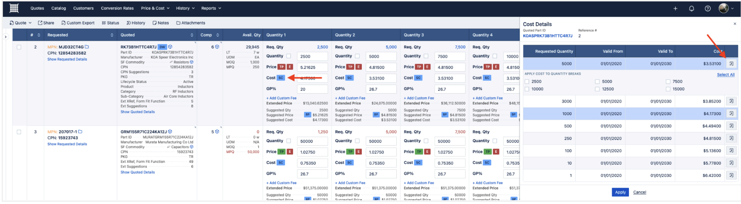Click apply-cost icon for the $3.85200 row

pyautogui.click(x=731, y=101)
